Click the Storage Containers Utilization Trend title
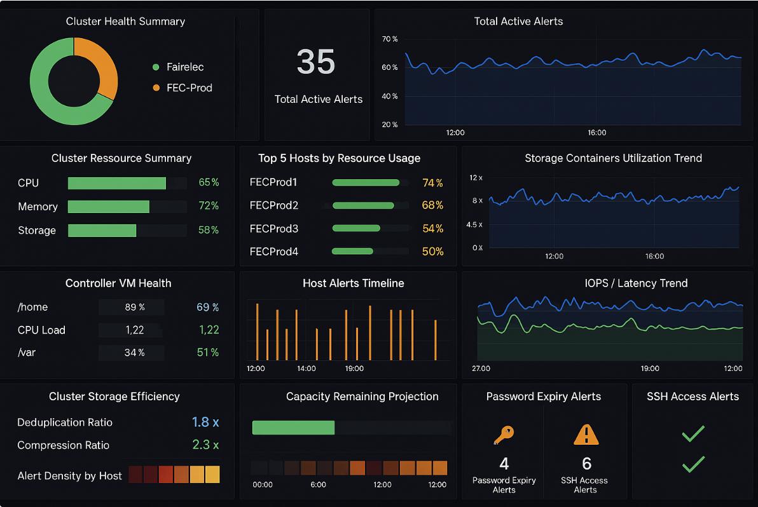The width and height of the screenshot is (758, 507). (x=614, y=158)
